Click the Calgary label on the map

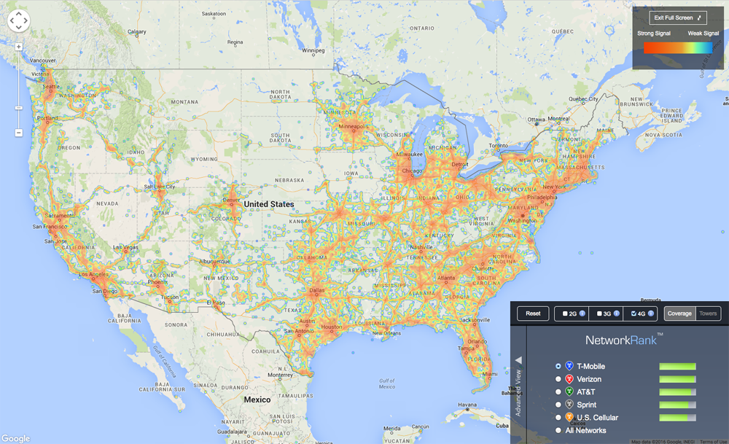(x=137, y=31)
